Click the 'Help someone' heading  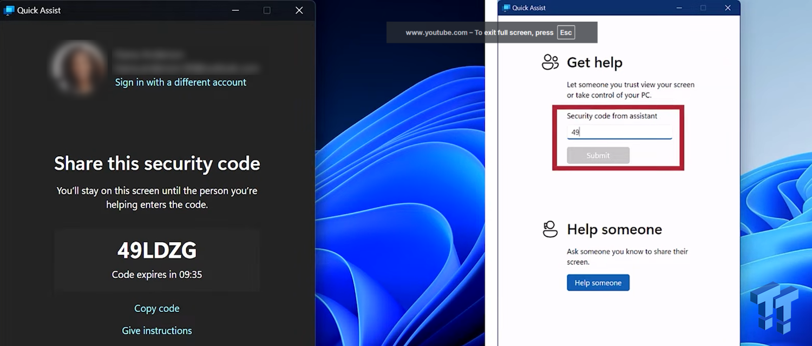pyautogui.click(x=614, y=229)
